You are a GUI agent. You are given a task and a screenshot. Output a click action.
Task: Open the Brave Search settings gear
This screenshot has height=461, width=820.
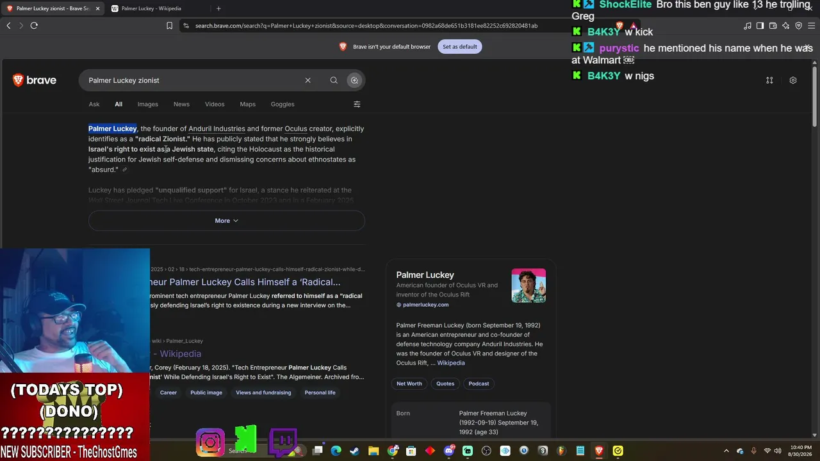tap(793, 80)
